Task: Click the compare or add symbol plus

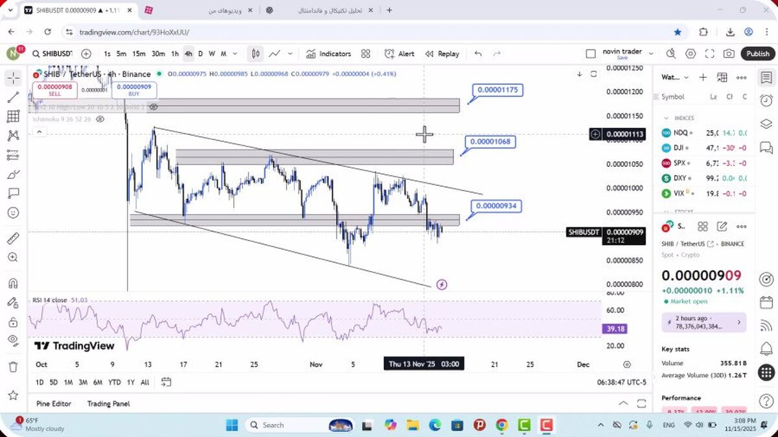Action: point(86,54)
